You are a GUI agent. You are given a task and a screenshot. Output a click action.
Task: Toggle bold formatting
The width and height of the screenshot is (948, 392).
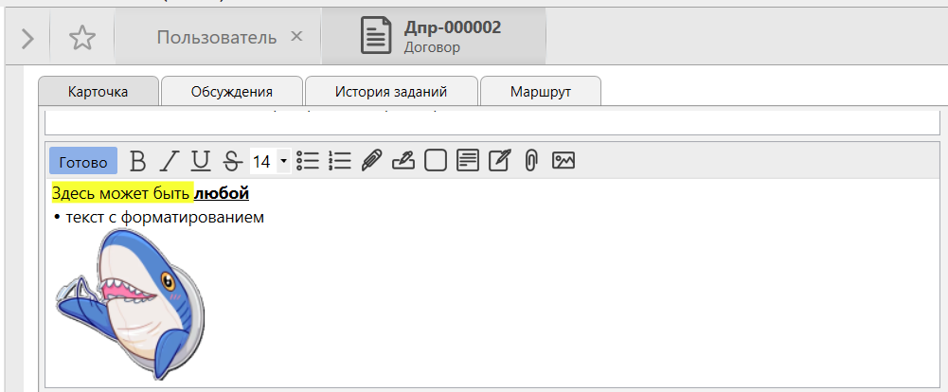point(138,161)
